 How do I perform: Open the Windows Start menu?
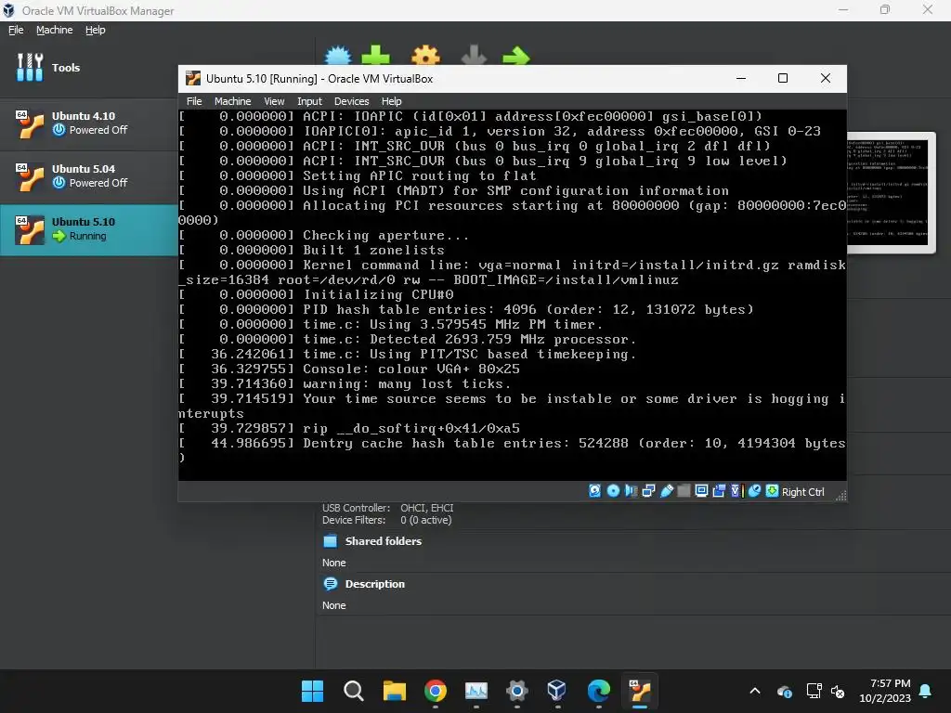(312, 691)
